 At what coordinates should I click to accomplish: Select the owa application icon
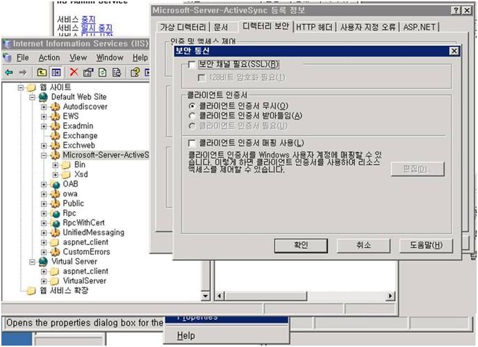tap(55, 194)
